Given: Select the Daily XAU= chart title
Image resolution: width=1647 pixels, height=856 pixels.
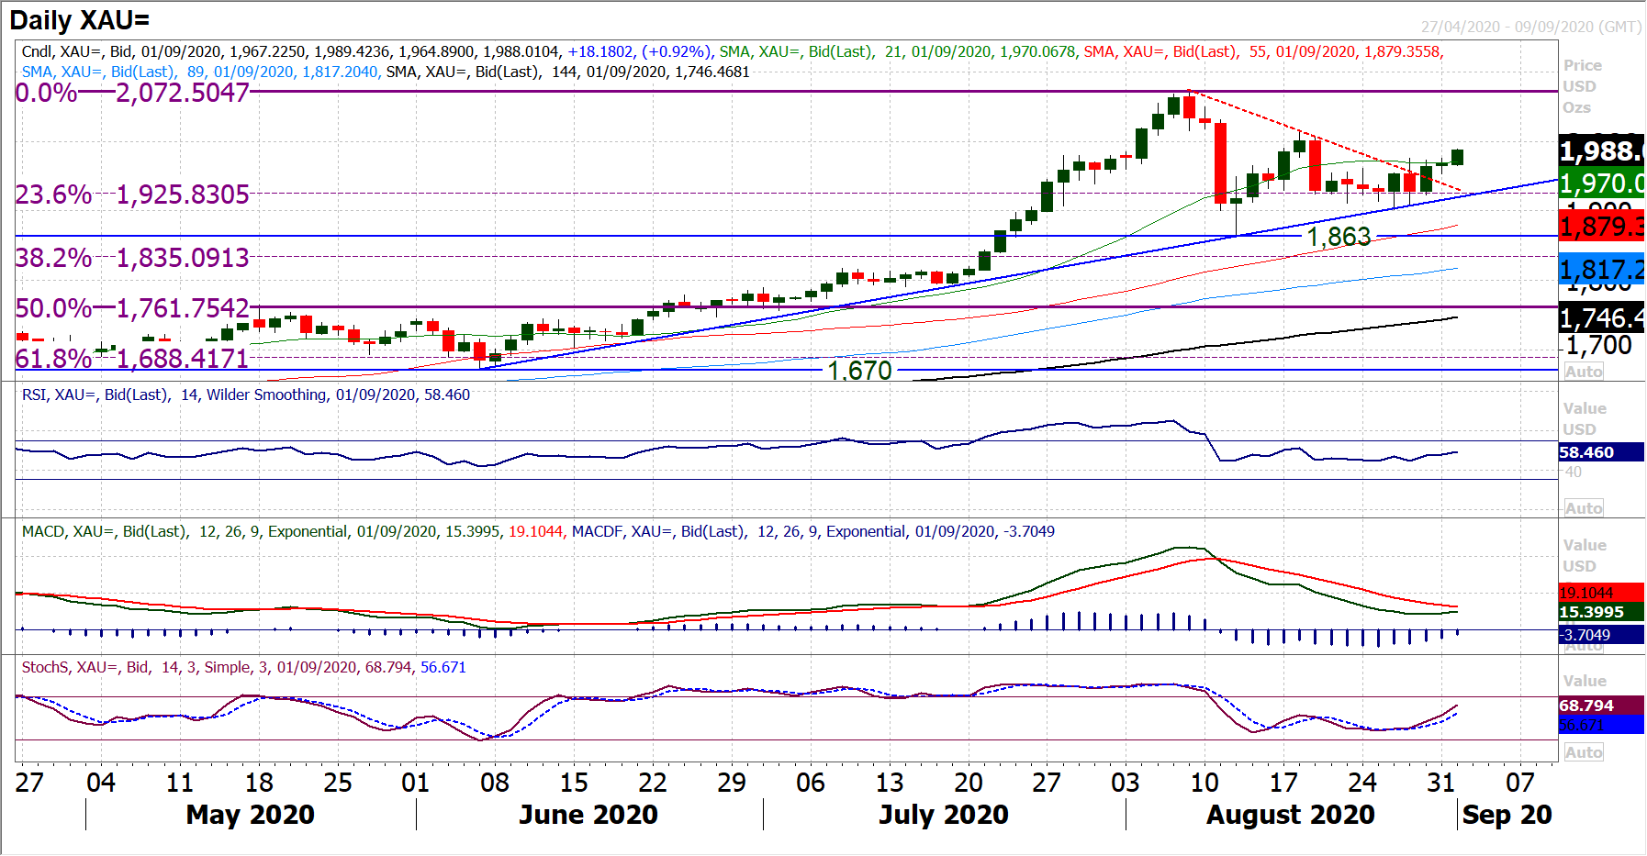Looking at the screenshot, I should point(80,20).
